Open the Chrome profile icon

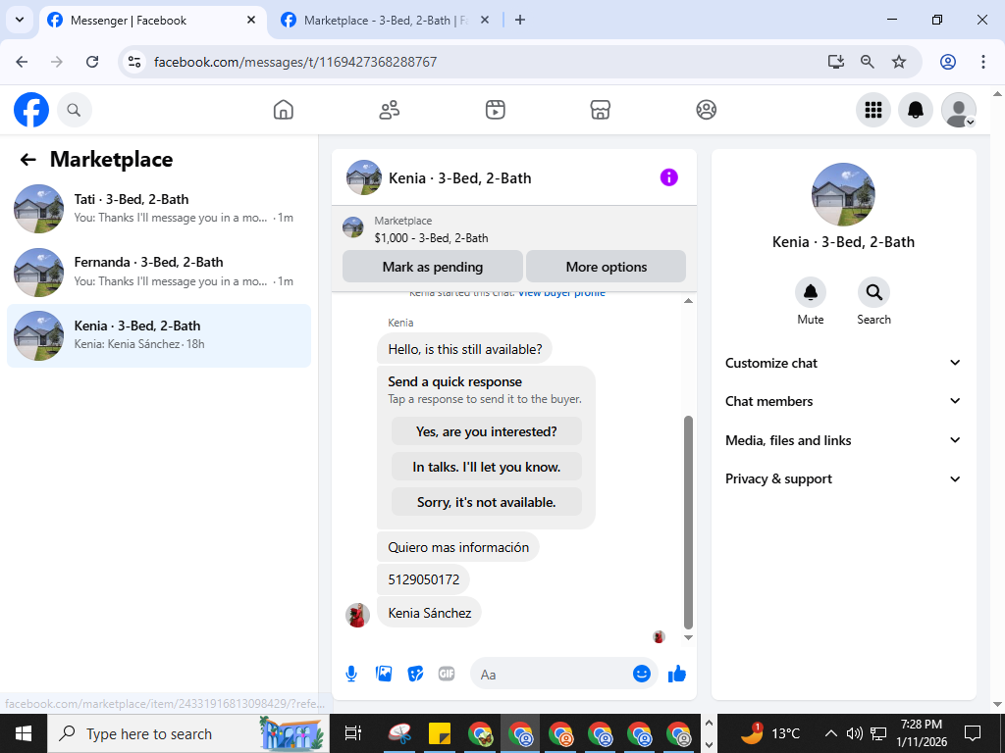948,62
